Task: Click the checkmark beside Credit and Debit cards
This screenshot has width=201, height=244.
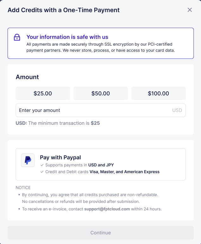Action: pos(42,172)
